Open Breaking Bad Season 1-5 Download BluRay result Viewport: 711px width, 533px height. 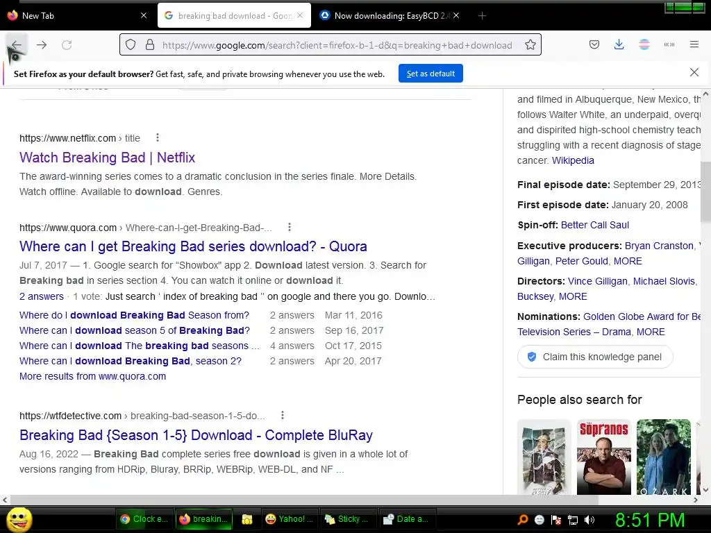(196, 434)
